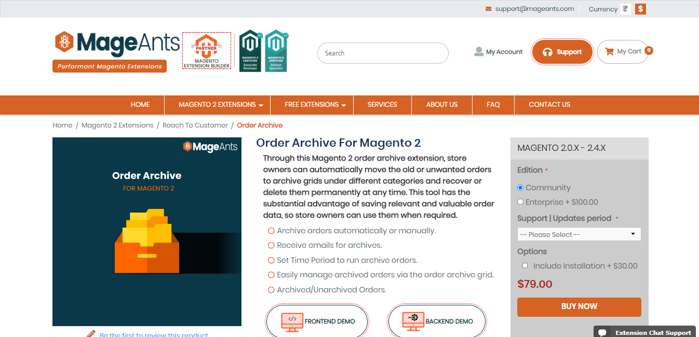
Task: Click the BUY NOW button
Action: pyautogui.click(x=579, y=307)
